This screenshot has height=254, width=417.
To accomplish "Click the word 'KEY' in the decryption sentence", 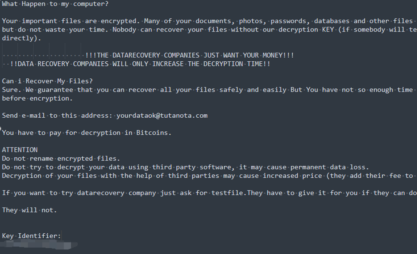I will (328, 30).
